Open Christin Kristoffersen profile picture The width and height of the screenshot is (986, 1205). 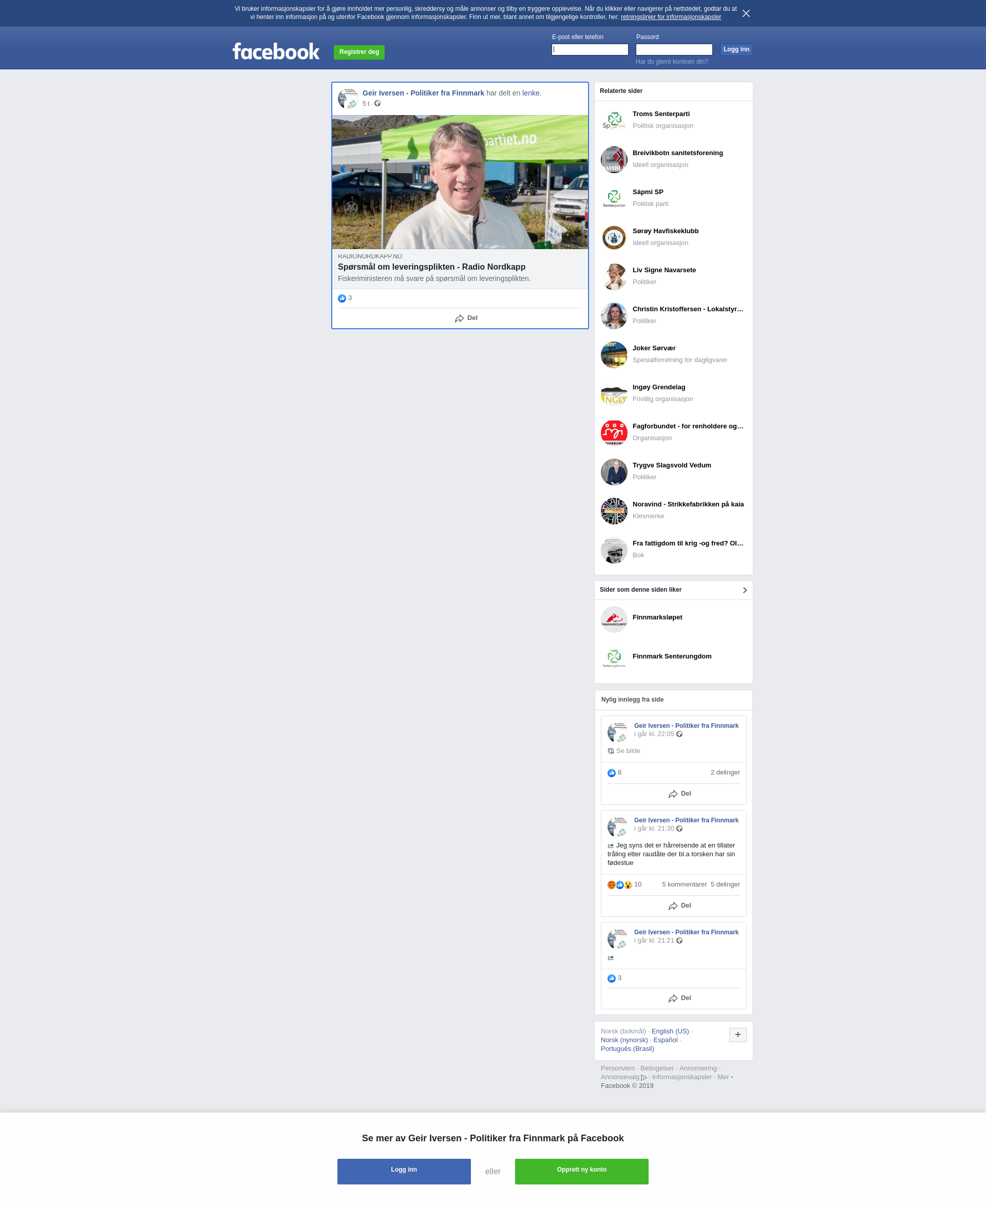pos(614,316)
